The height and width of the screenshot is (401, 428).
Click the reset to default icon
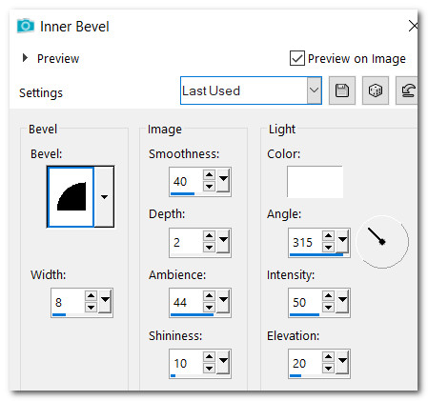407,90
